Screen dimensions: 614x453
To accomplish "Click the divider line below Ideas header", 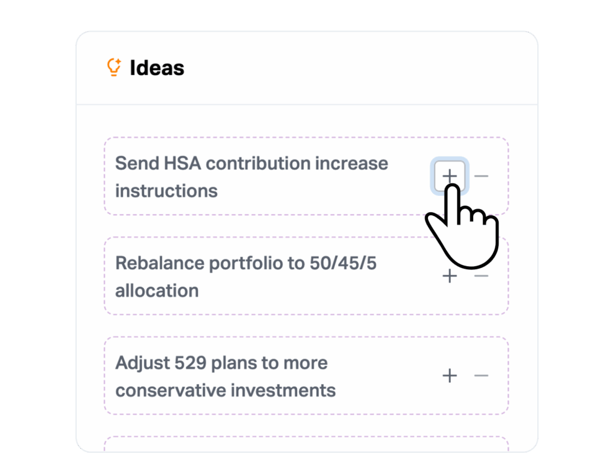I will tap(307, 105).
